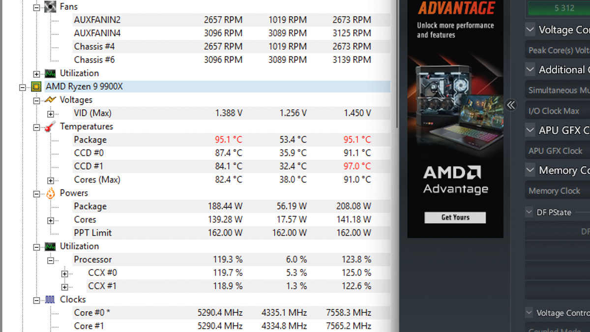Screen dimensions: 590x332
Task: Click the double-chevron collapse panel icon
Action: click(511, 105)
